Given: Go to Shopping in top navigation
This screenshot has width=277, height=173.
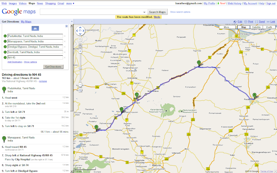Looking at the screenshot, I should [x=50, y=3].
